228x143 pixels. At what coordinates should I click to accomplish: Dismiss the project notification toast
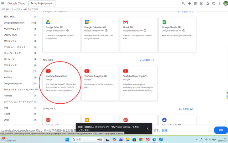[x=148, y=128]
